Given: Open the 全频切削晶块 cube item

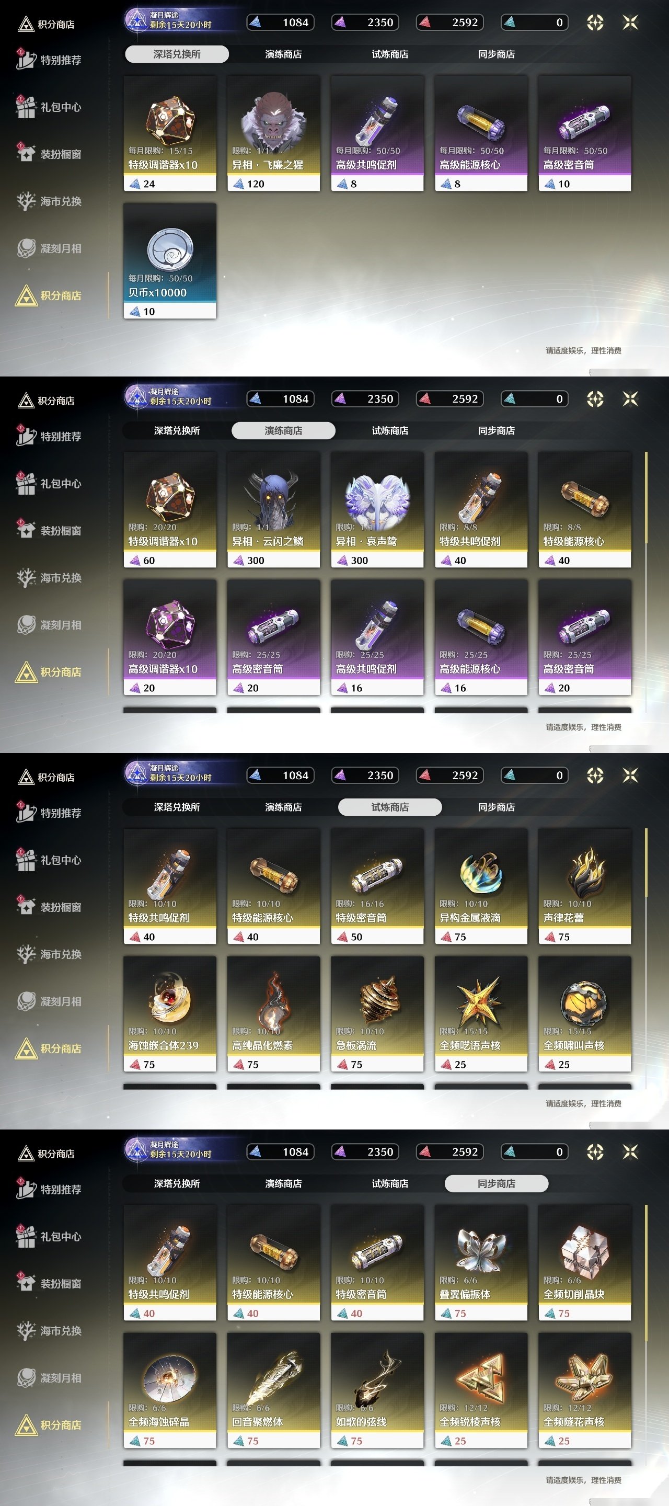Looking at the screenshot, I should point(585,1263).
